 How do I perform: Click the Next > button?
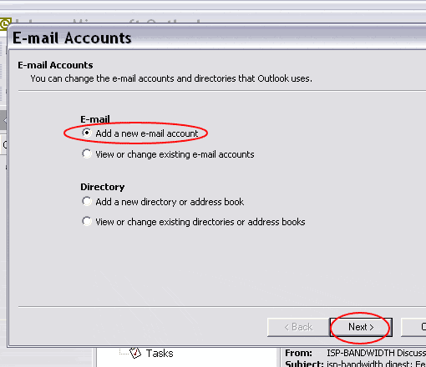(x=361, y=327)
